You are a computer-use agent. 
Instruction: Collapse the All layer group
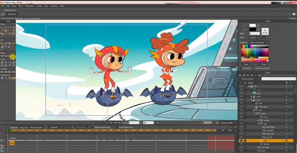click(249, 86)
